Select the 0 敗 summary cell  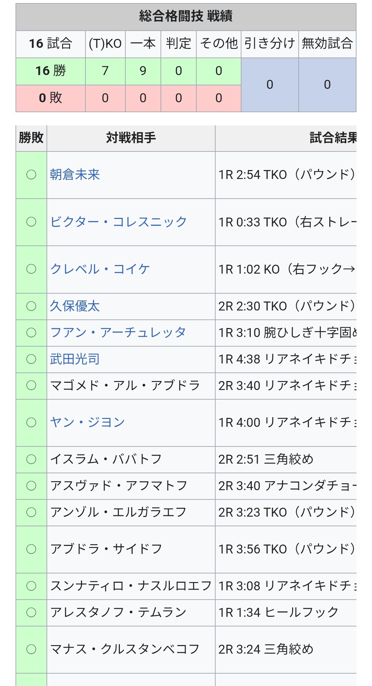51,98
